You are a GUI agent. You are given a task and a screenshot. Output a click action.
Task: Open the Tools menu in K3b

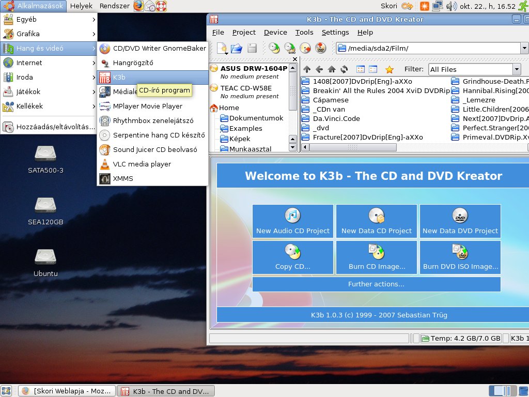point(304,32)
